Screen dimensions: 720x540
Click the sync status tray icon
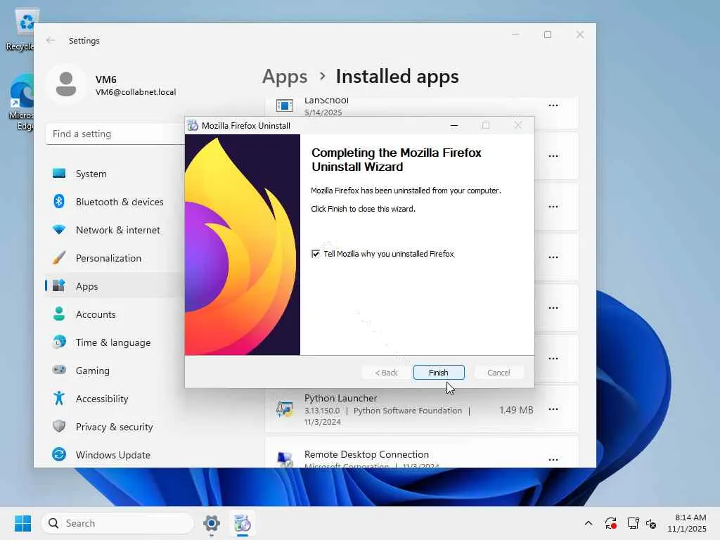611,523
